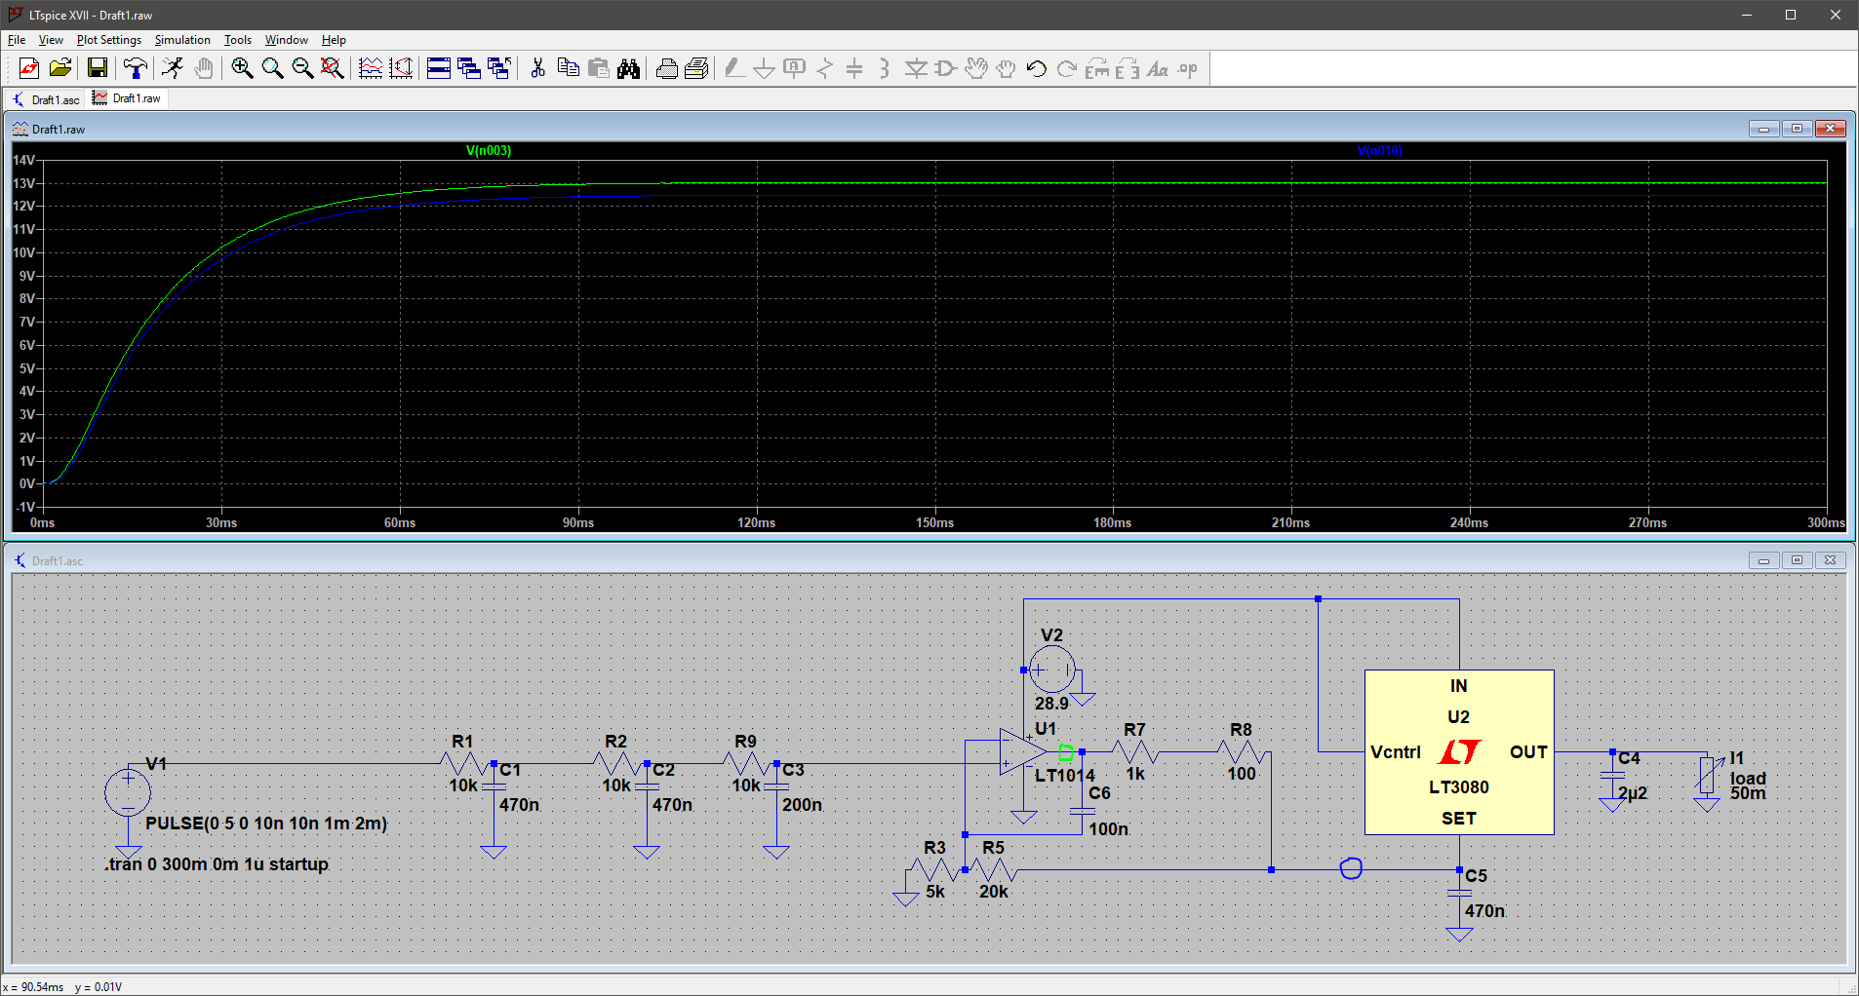Select the draw wire pencil tool

(734, 68)
